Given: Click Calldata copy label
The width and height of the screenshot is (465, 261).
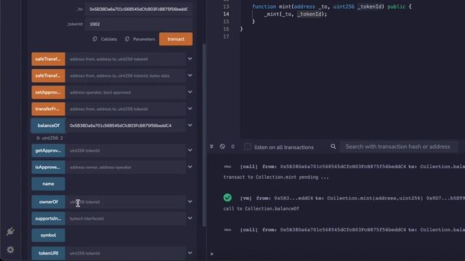Looking at the screenshot, I should pyautogui.click(x=109, y=39).
